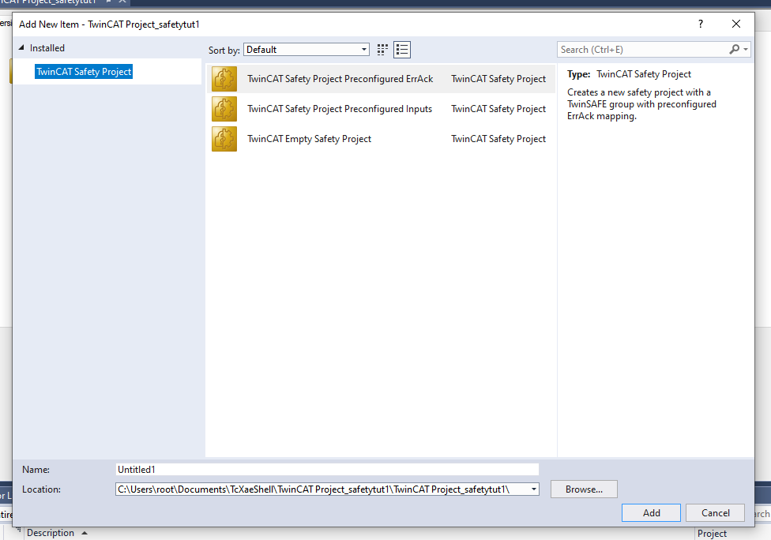Close the Add New Item dialog
The height and width of the screenshot is (540, 771).
[x=736, y=24]
